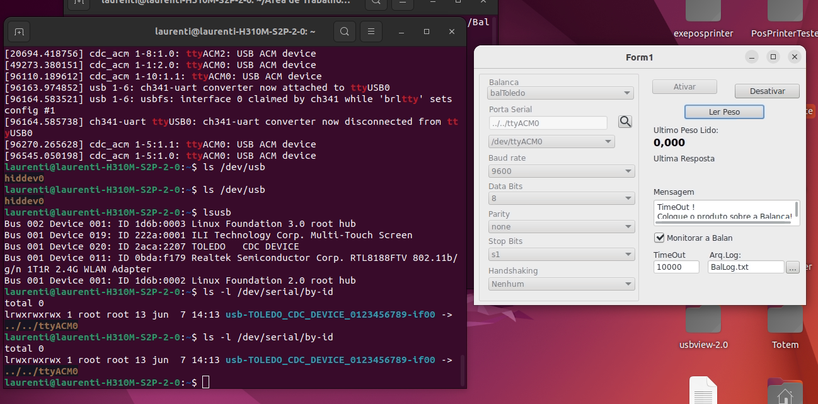Click the Ultima Resposta label

(x=684, y=159)
